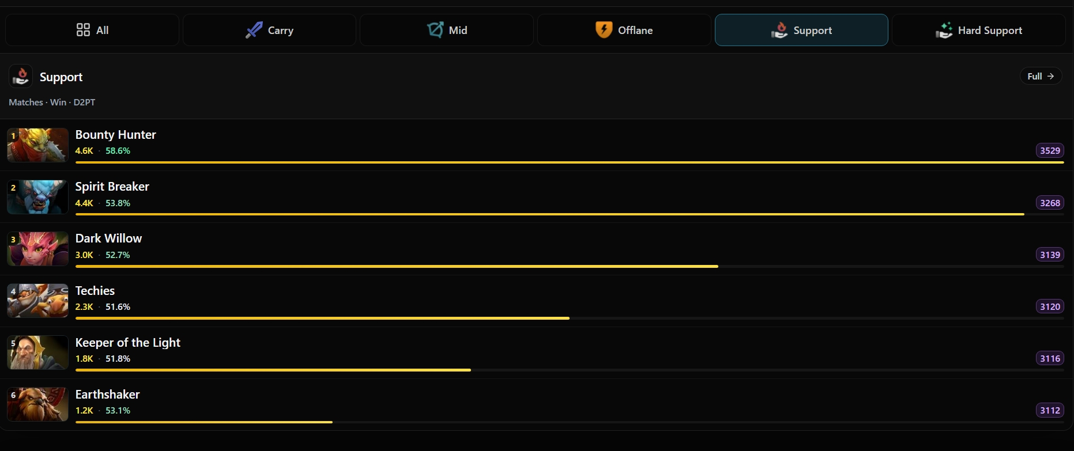Click Dark Willow's yellow matches progress bar
The image size is (1074, 451).
[397, 266]
